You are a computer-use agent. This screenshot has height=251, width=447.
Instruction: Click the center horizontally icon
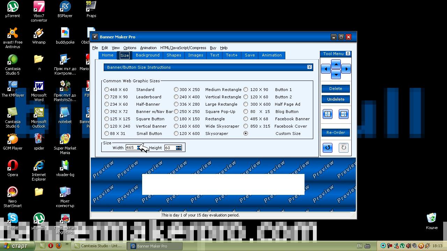pos(344,114)
